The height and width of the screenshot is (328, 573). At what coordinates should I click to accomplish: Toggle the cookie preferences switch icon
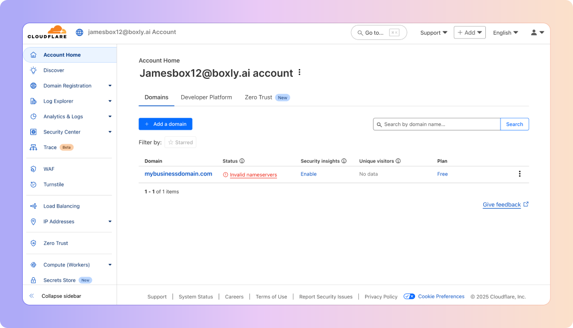click(x=409, y=296)
